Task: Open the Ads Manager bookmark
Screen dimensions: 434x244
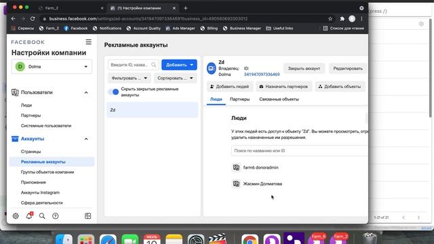Action: tap(180, 28)
